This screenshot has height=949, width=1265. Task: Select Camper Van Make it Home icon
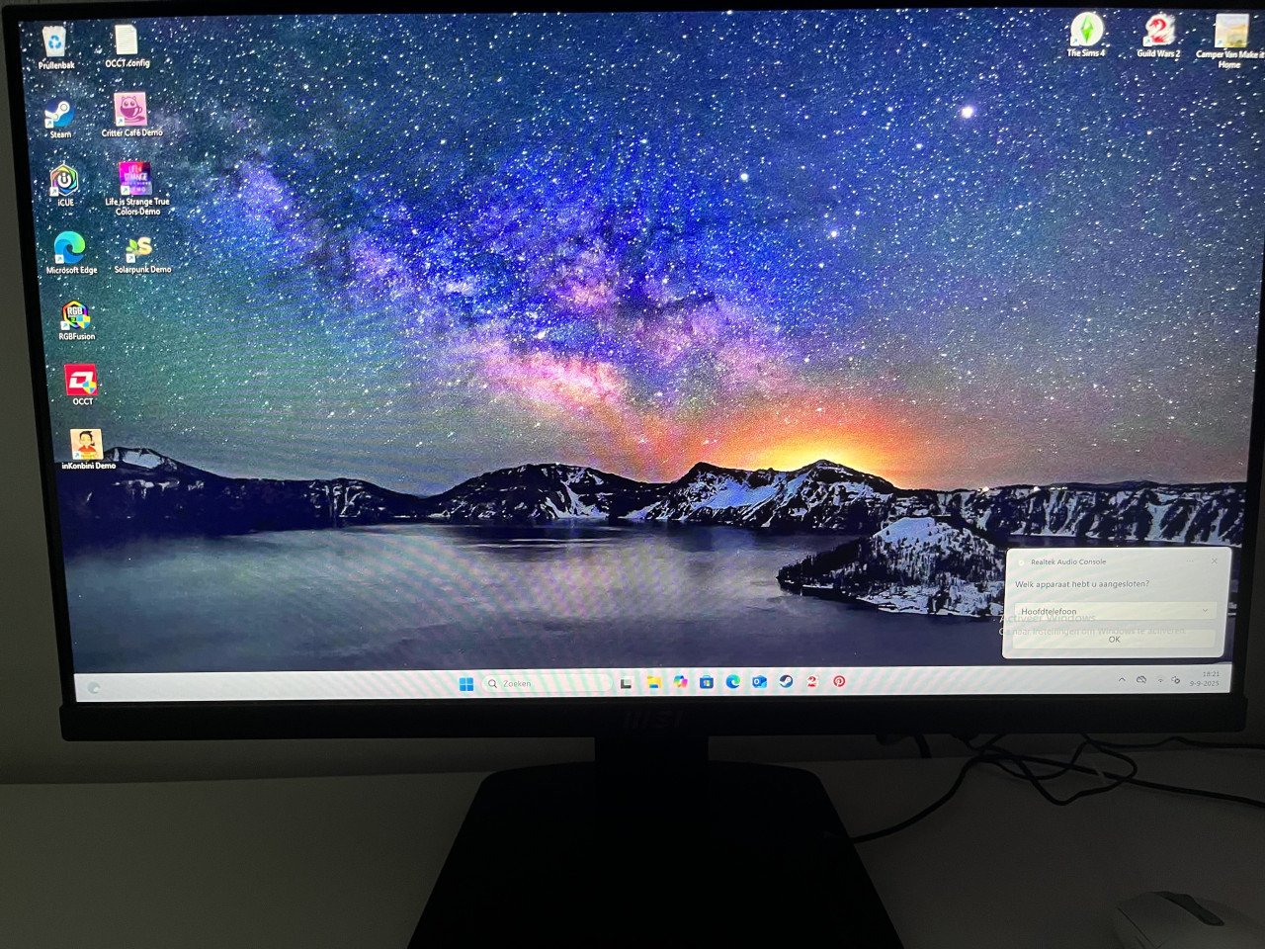pos(1229,42)
